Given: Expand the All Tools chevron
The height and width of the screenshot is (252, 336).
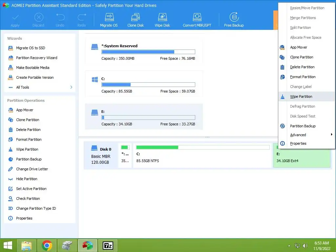Looking at the screenshot, I should pos(71,87).
